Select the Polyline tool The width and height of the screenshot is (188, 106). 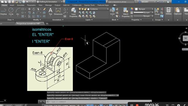point(4,11)
